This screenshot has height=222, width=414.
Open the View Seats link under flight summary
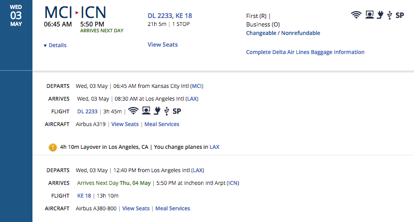click(163, 45)
